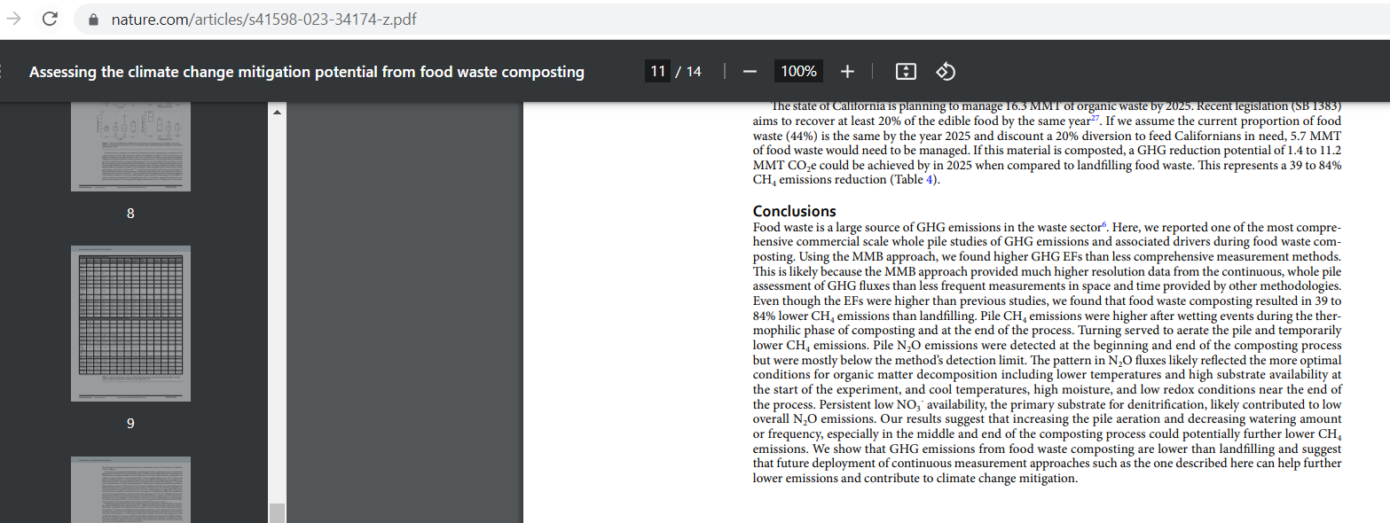This screenshot has height=523, width=1390.
Task: Click the forward navigation arrow in the browser
Action: pyautogui.click(x=14, y=20)
